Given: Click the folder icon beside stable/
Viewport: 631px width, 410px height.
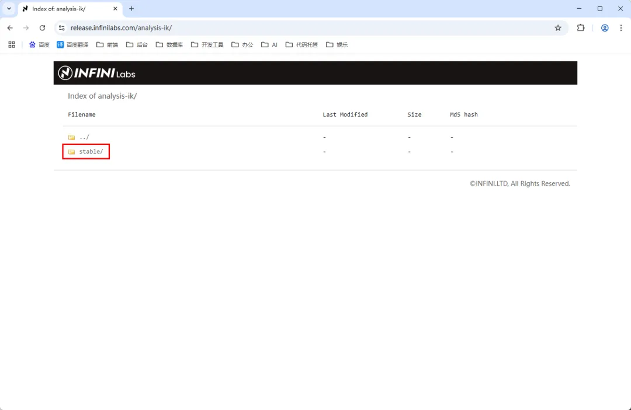Looking at the screenshot, I should [x=72, y=152].
